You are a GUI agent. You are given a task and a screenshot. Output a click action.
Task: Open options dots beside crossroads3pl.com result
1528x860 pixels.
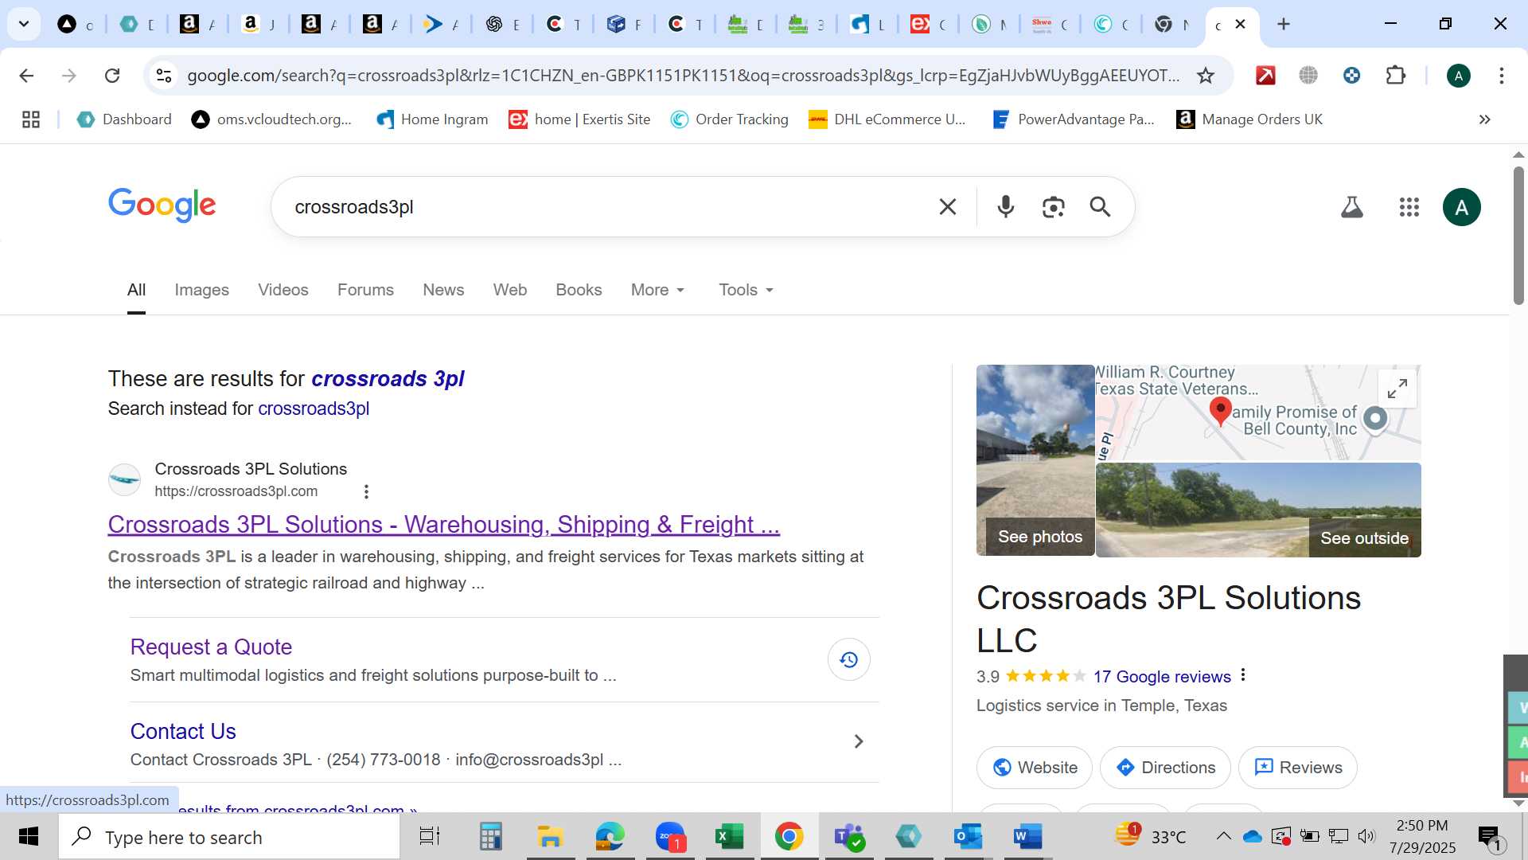(366, 491)
